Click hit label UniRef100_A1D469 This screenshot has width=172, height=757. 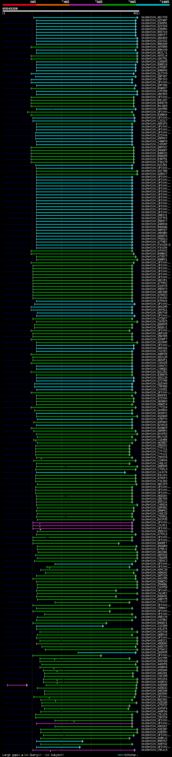[x=154, y=416]
